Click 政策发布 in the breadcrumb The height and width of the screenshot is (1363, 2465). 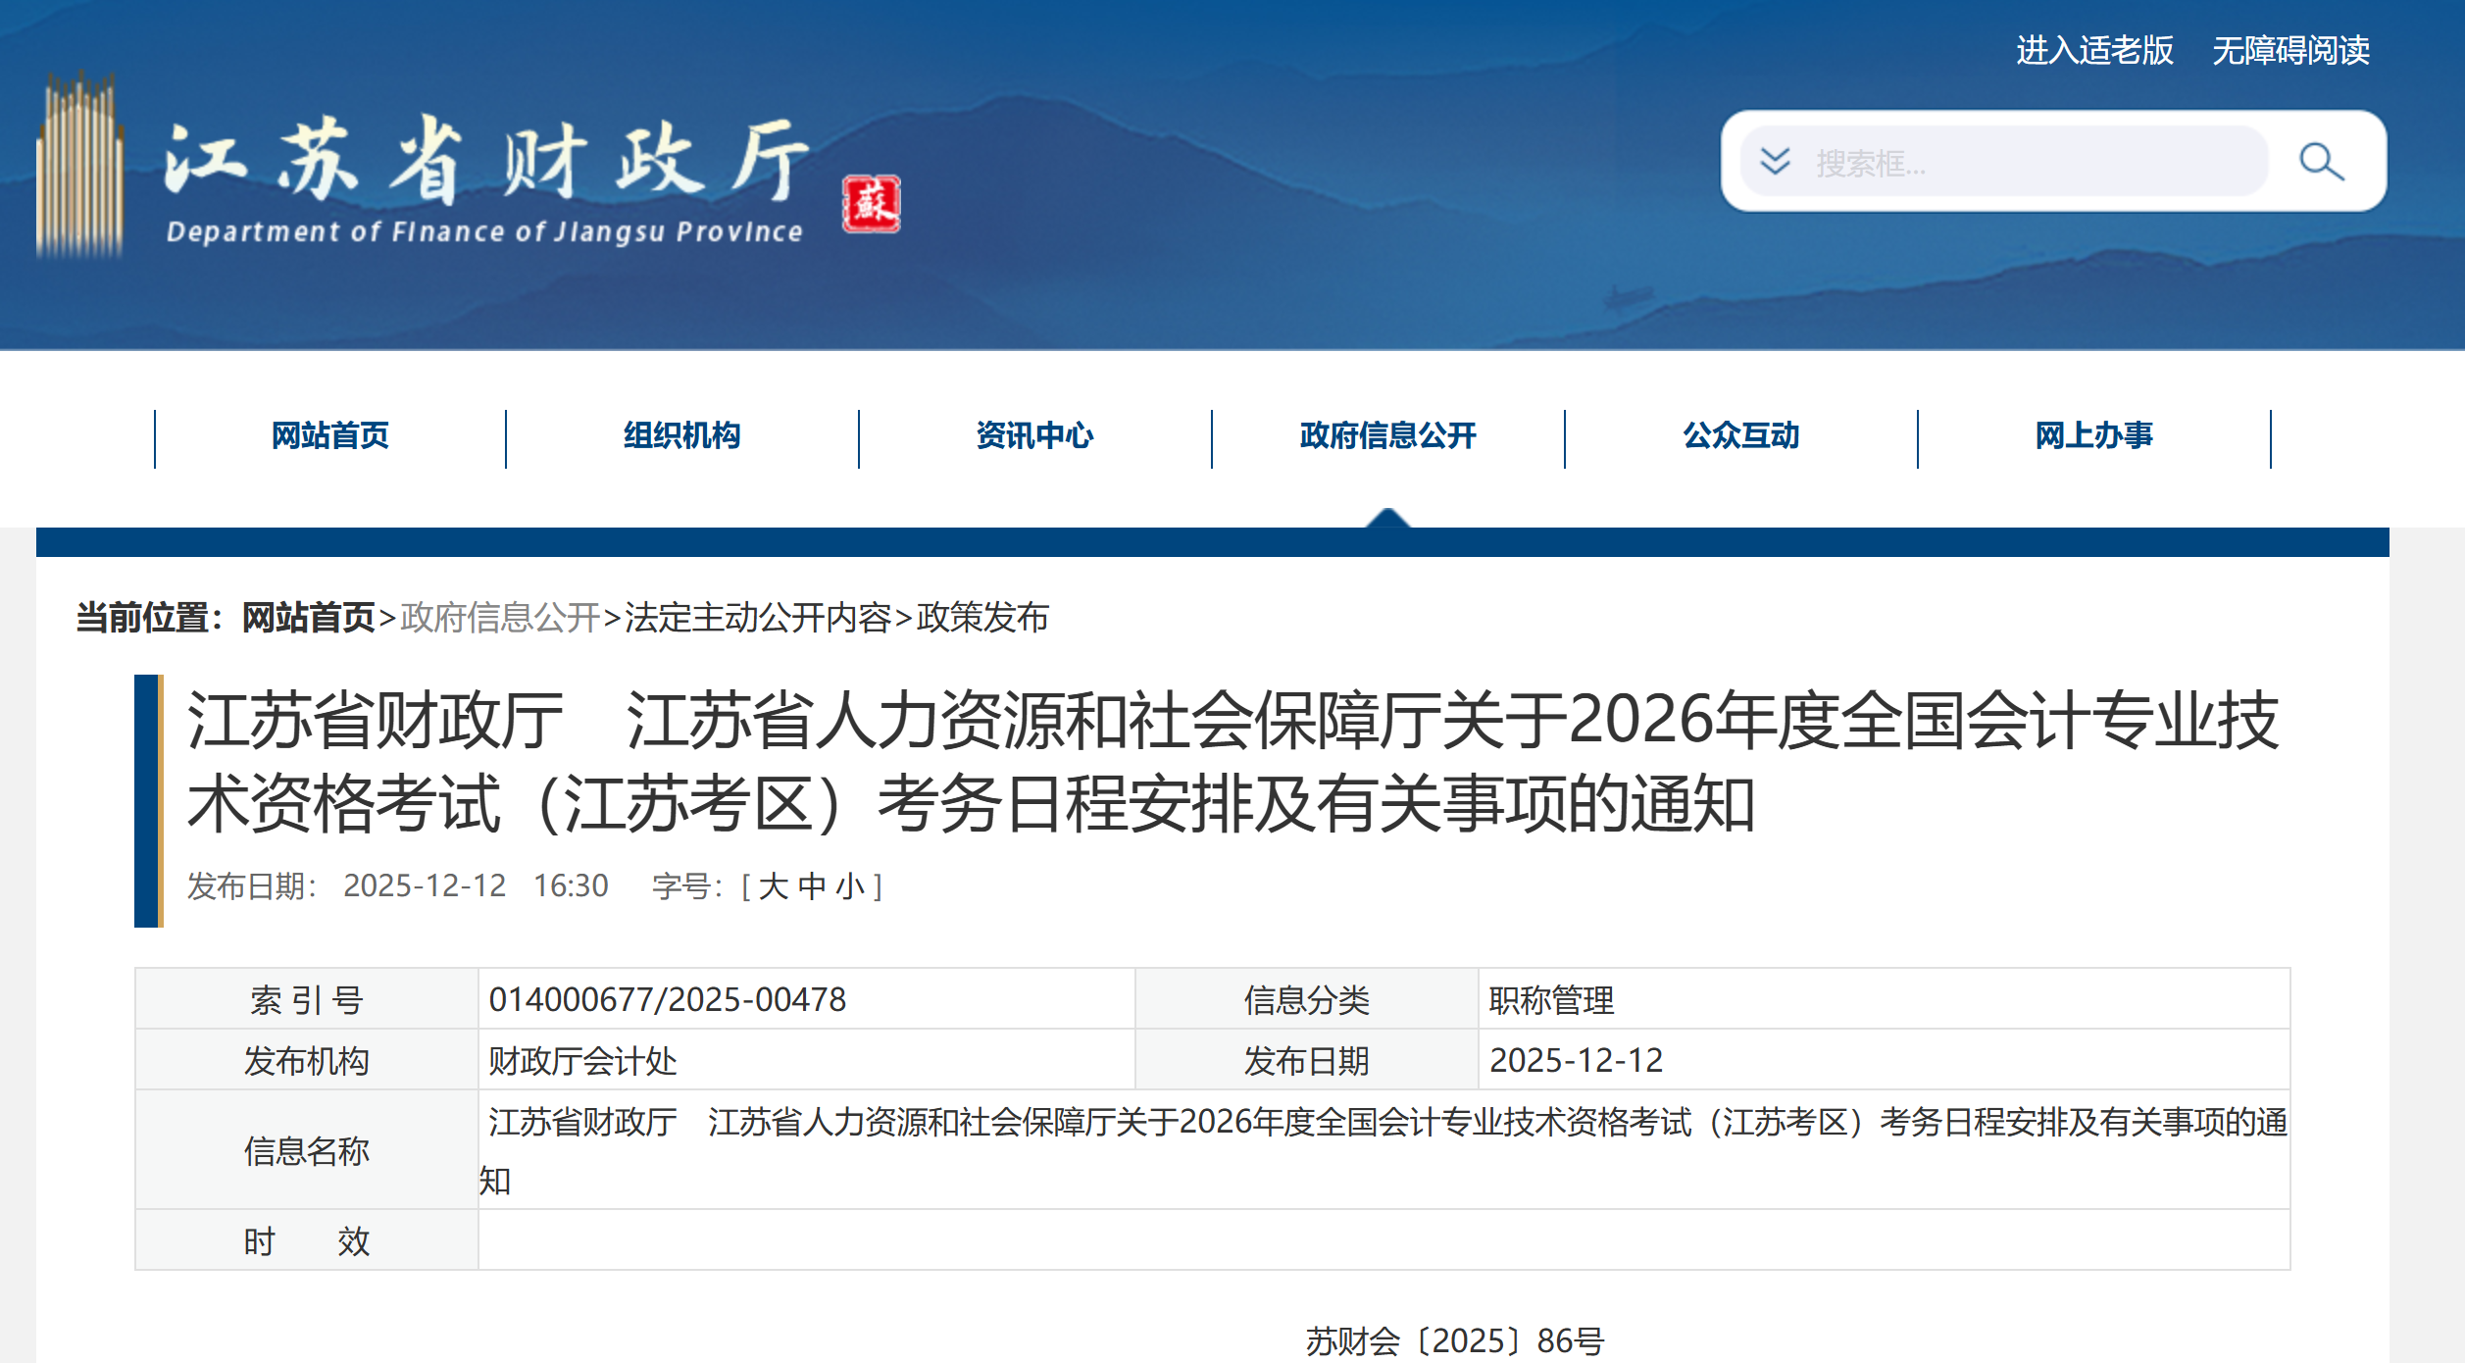tap(982, 618)
